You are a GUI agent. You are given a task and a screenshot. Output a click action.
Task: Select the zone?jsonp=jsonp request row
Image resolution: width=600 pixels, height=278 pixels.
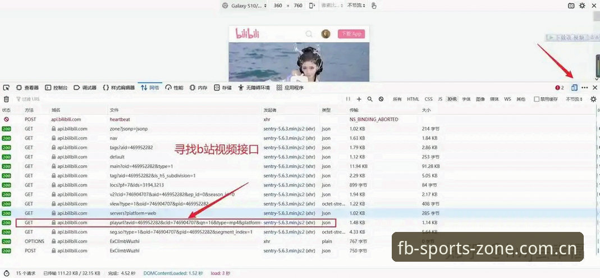click(x=299, y=129)
